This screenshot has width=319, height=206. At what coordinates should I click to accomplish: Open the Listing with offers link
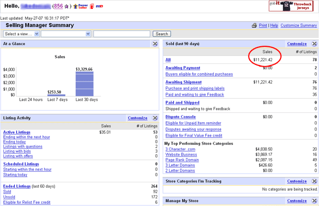point(18,156)
